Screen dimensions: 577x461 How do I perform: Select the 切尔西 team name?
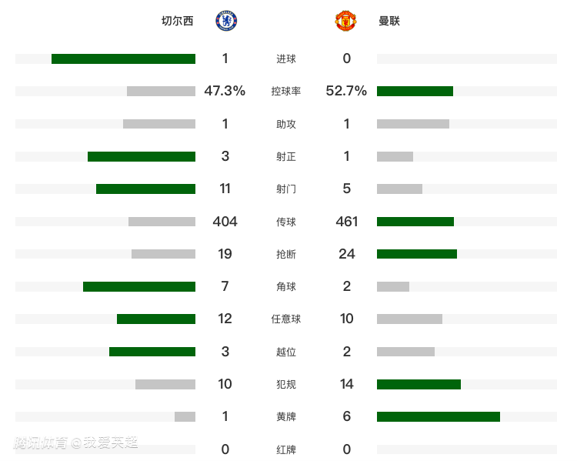point(178,22)
